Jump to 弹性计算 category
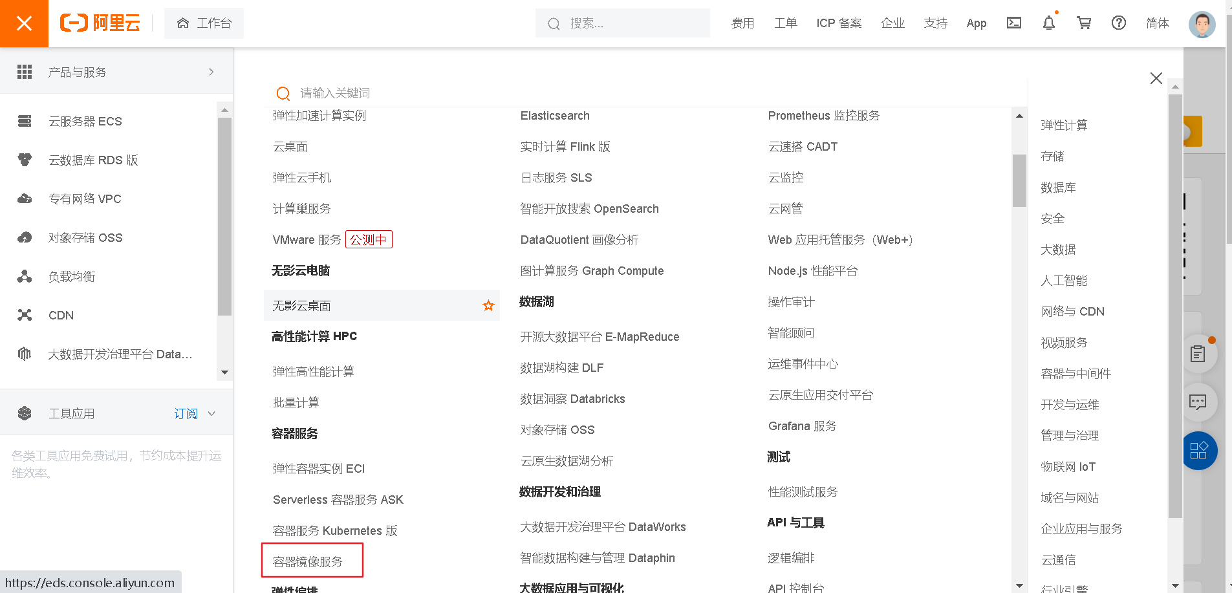1232x593 pixels. pyautogui.click(x=1064, y=125)
